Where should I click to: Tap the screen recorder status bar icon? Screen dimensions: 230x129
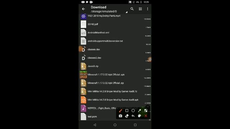pyautogui.click(x=91, y=2)
